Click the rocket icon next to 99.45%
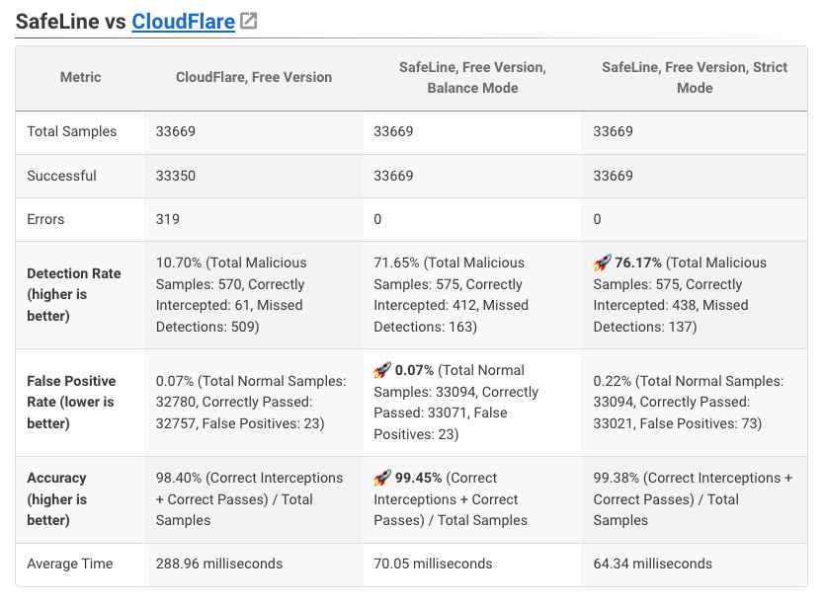The image size is (824, 602). pyautogui.click(x=382, y=478)
